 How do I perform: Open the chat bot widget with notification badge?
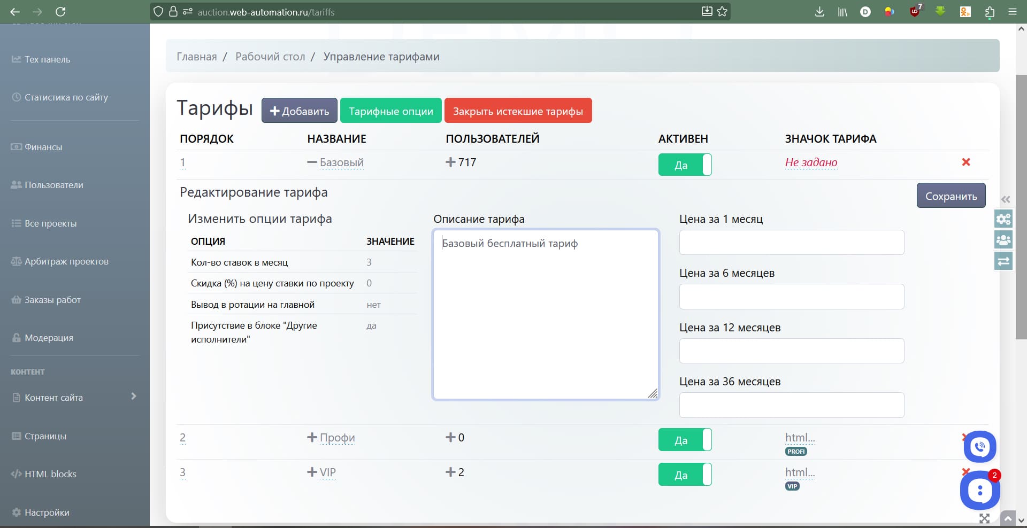pyautogui.click(x=979, y=490)
